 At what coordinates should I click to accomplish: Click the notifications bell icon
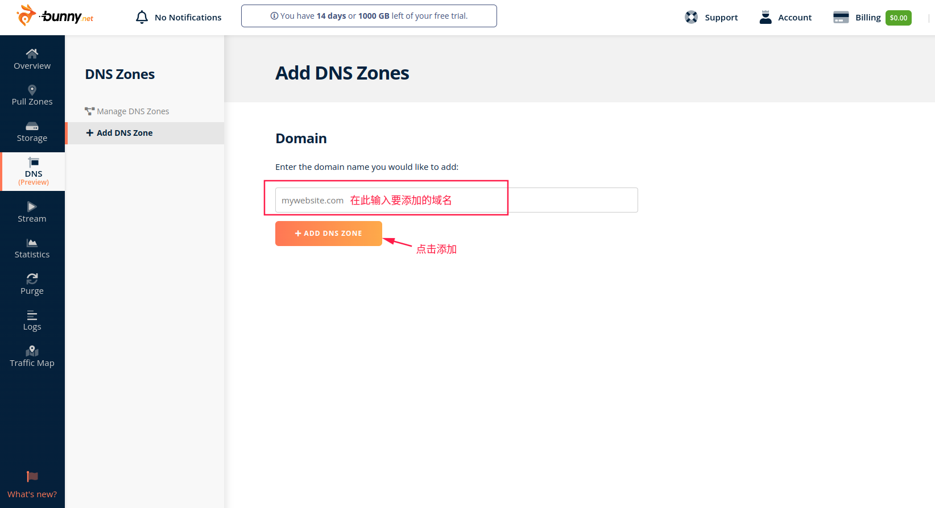pyautogui.click(x=142, y=18)
